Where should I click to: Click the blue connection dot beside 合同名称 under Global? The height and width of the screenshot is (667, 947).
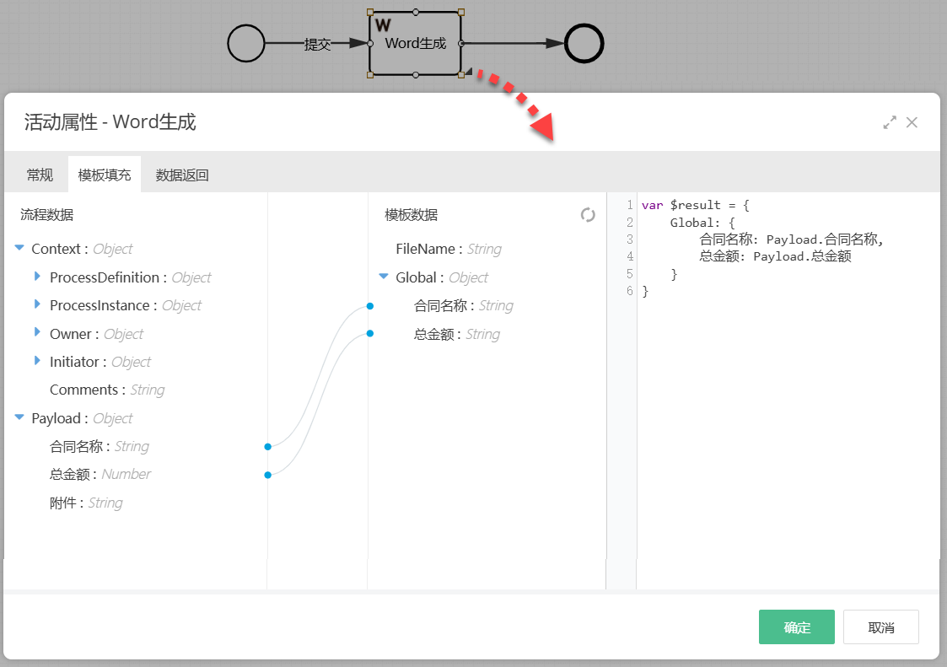coord(369,306)
